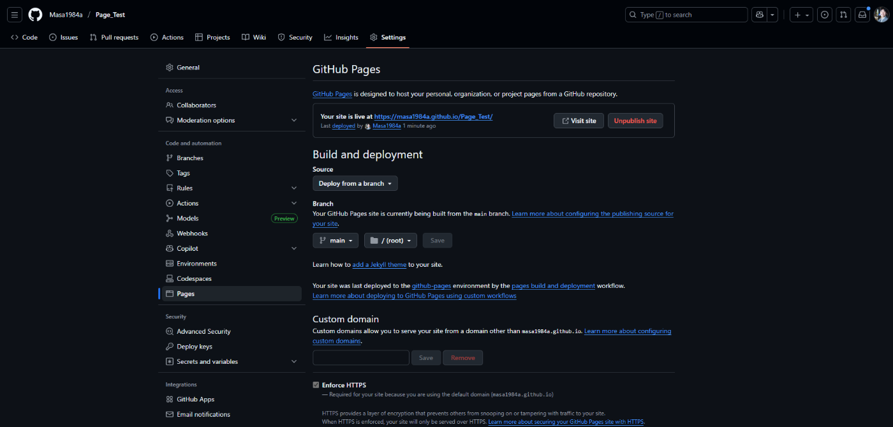Open the Copilot dropdown arrow in header
The width and height of the screenshot is (893, 427).
tap(772, 15)
